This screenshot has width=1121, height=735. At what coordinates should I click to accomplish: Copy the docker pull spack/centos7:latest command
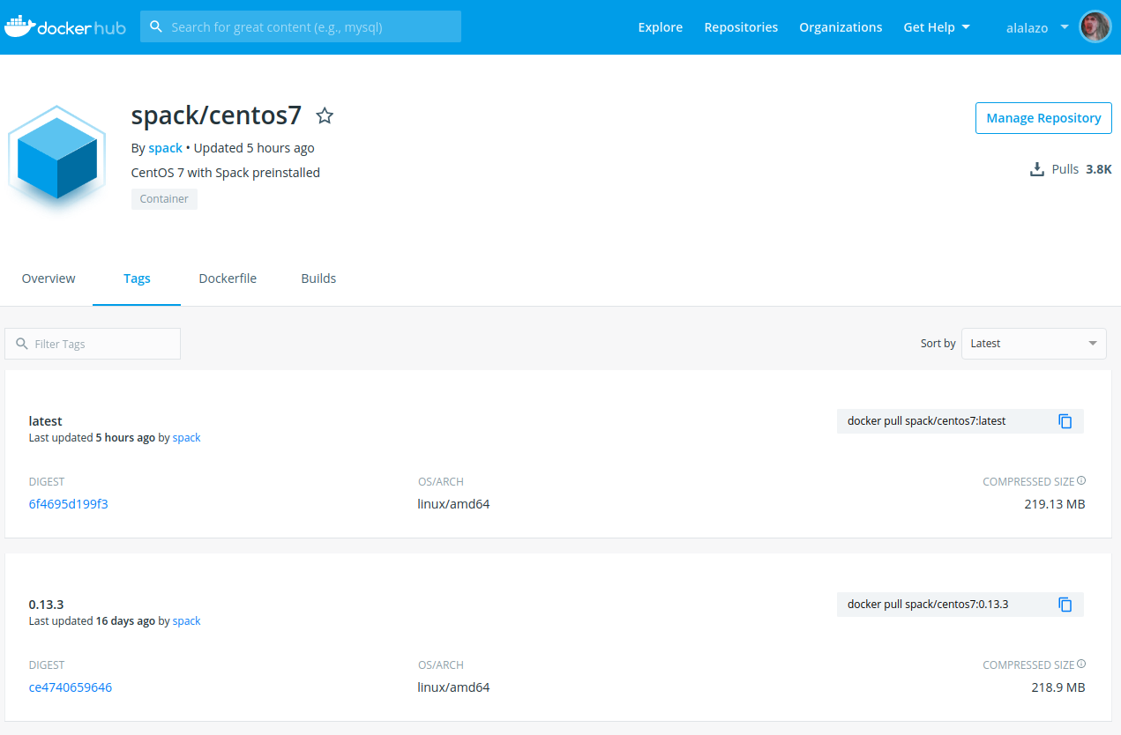click(x=1065, y=421)
